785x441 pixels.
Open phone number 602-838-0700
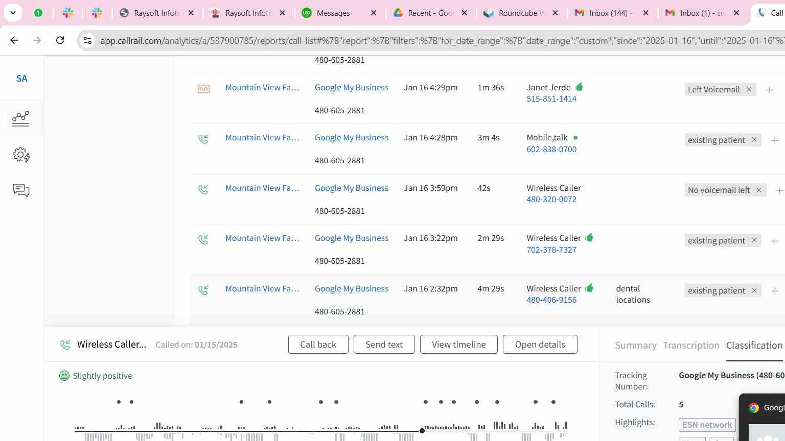coord(551,150)
